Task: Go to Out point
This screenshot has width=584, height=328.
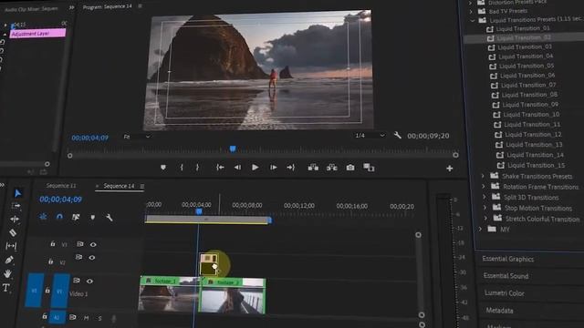Action: [x=290, y=168]
